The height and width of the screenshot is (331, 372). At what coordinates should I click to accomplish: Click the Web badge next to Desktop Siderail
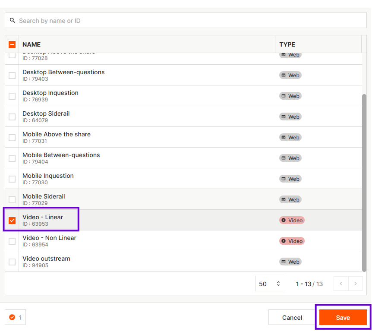pyautogui.click(x=290, y=117)
